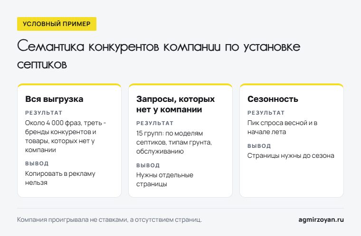Click the footer note 'Компания проигрывала не ставками'
Image resolution: width=361 pixels, height=236 pixels.
(72, 220)
